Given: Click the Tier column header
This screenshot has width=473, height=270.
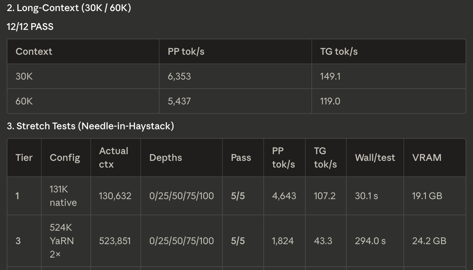Looking at the screenshot, I should tap(24, 157).
